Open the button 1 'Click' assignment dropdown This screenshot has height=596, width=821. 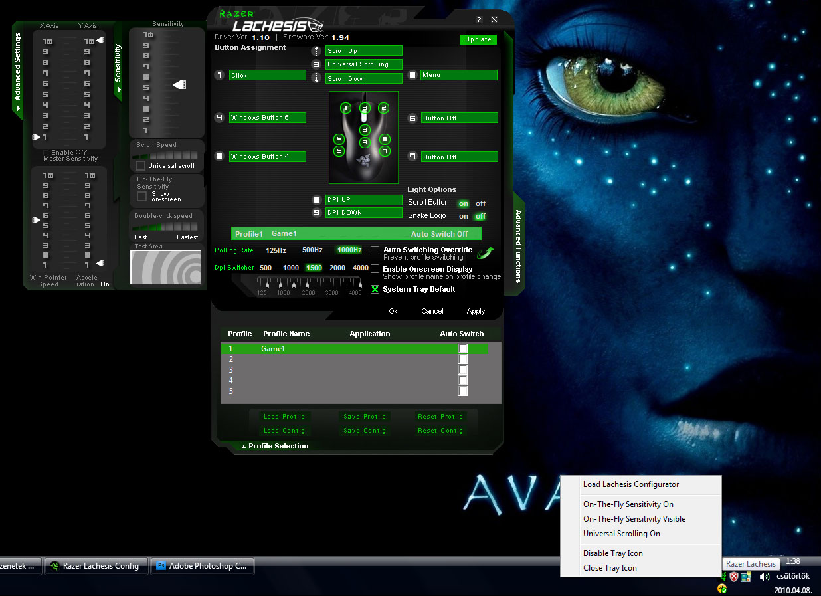pos(268,76)
